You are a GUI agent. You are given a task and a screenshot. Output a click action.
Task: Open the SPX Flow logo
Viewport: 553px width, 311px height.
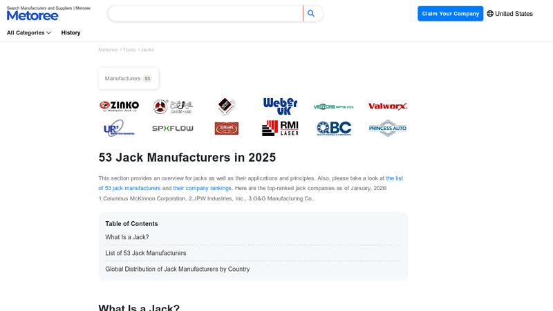[173, 129]
